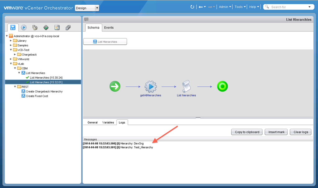This screenshot has width=318, height=188.
Task: Collapse the CBM folder
Action: coord(15,68)
